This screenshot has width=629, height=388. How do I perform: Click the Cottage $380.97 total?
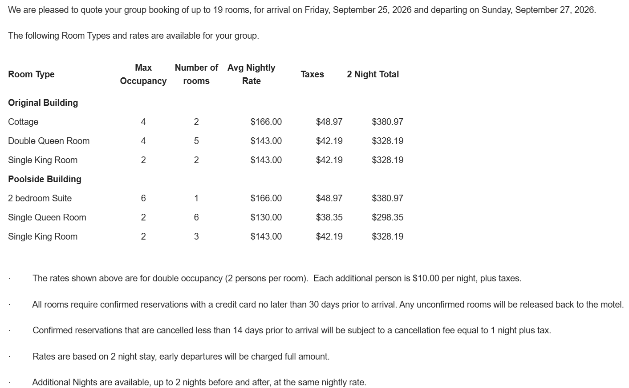388,122
